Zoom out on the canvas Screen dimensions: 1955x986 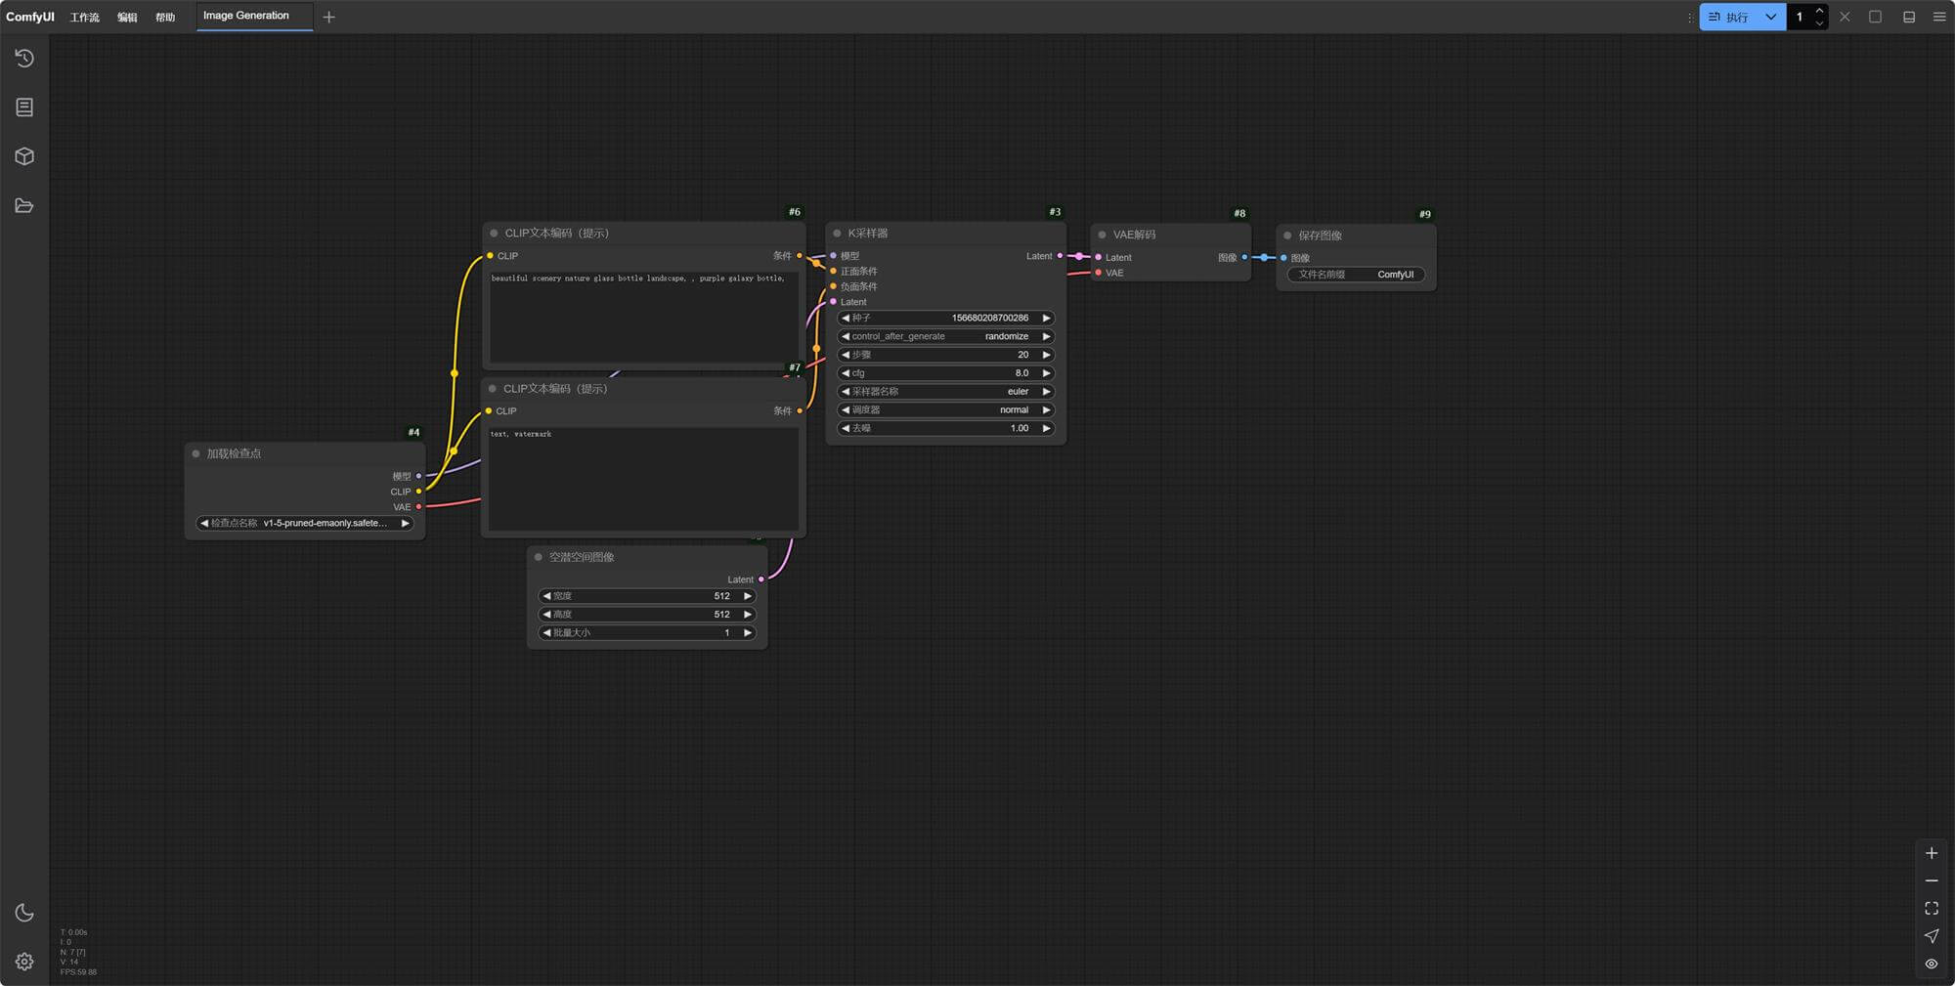(x=1932, y=880)
